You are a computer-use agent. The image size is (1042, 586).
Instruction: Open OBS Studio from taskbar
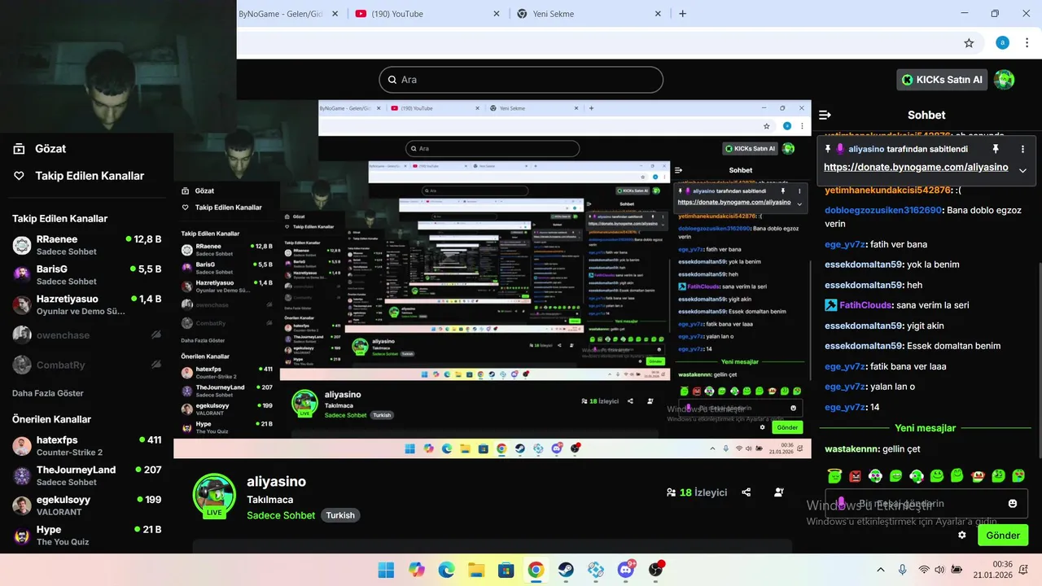pyautogui.click(x=656, y=570)
